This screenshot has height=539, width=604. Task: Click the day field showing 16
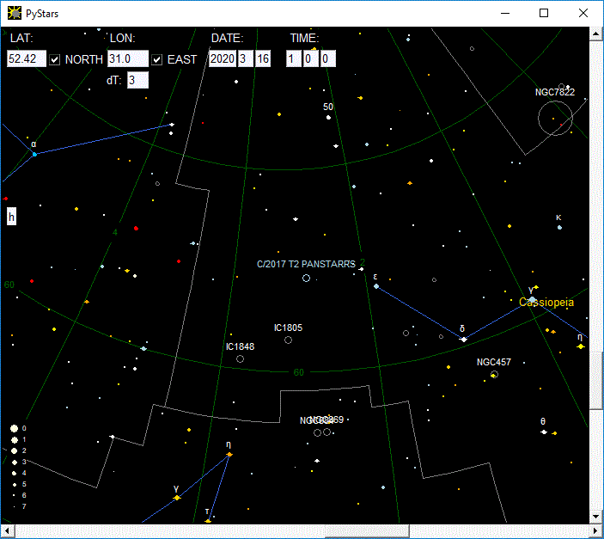[263, 59]
